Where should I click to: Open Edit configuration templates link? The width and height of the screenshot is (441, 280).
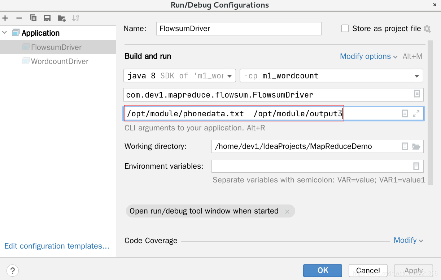[x=57, y=246]
